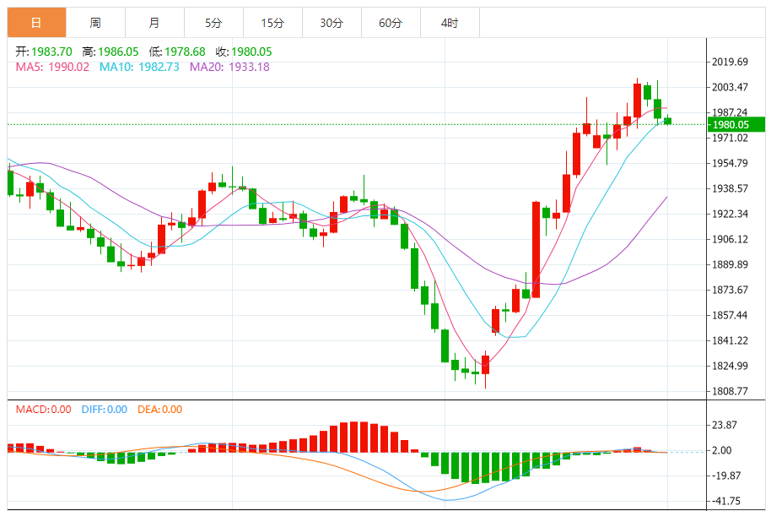Click the MA20: 1933.18 indicator label

pyautogui.click(x=229, y=67)
